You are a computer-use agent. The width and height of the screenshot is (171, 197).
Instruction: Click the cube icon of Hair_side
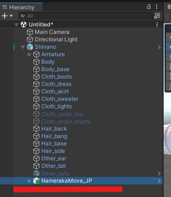[36, 151]
